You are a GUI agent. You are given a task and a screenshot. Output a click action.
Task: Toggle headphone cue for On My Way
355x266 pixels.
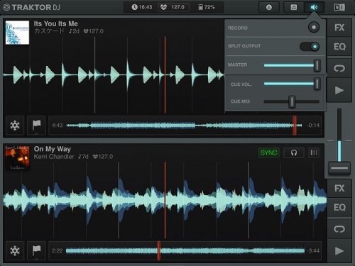tap(294, 153)
